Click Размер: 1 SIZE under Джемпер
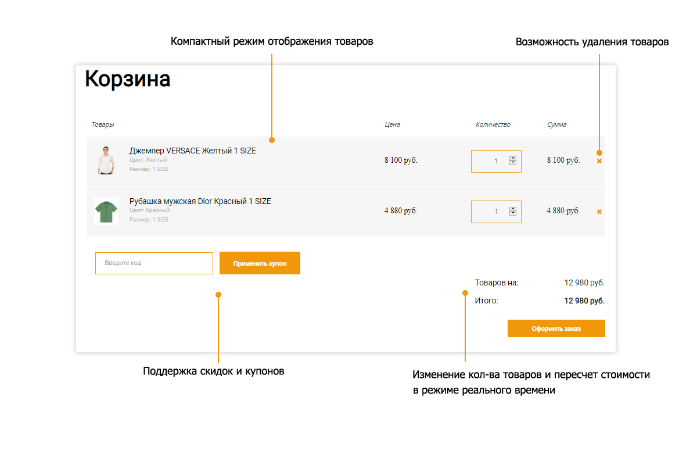The image size is (697, 465). point(149,169)
